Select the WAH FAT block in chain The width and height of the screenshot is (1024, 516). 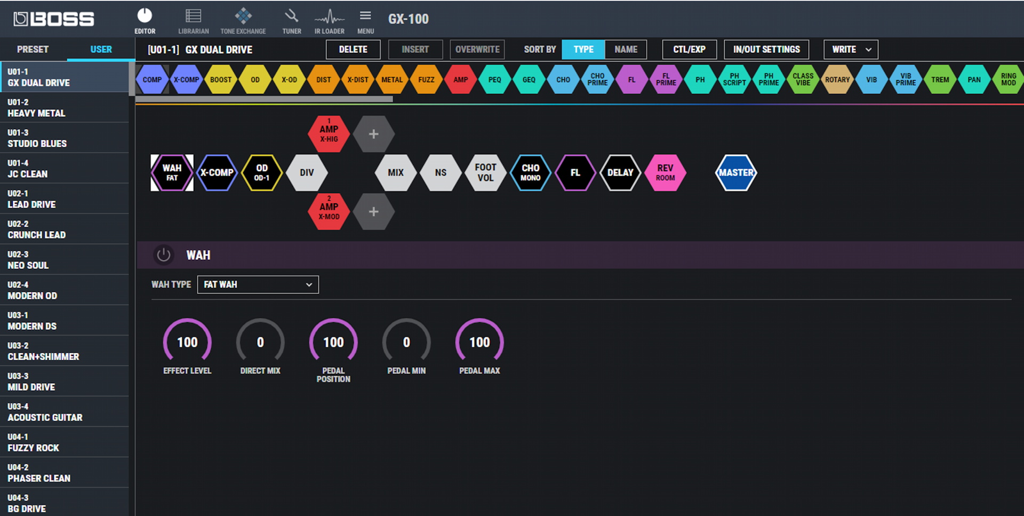172,172
